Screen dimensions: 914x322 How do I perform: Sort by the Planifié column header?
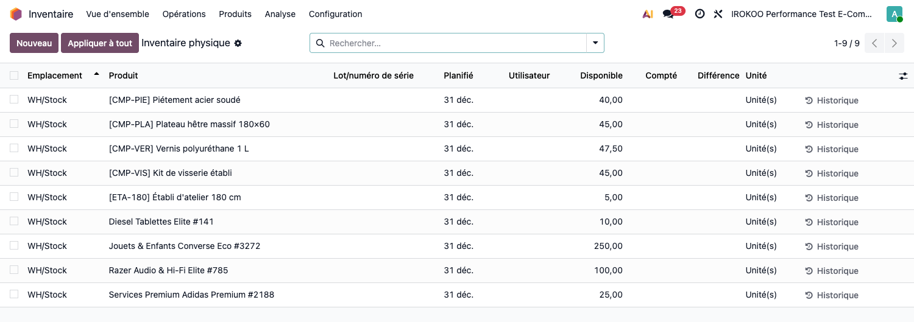[458, 75]
